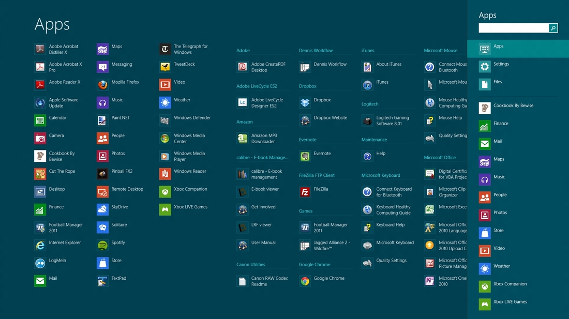Launch the Adobe Reader X icon
Screen dimensions: 569x319
point(40,84)
